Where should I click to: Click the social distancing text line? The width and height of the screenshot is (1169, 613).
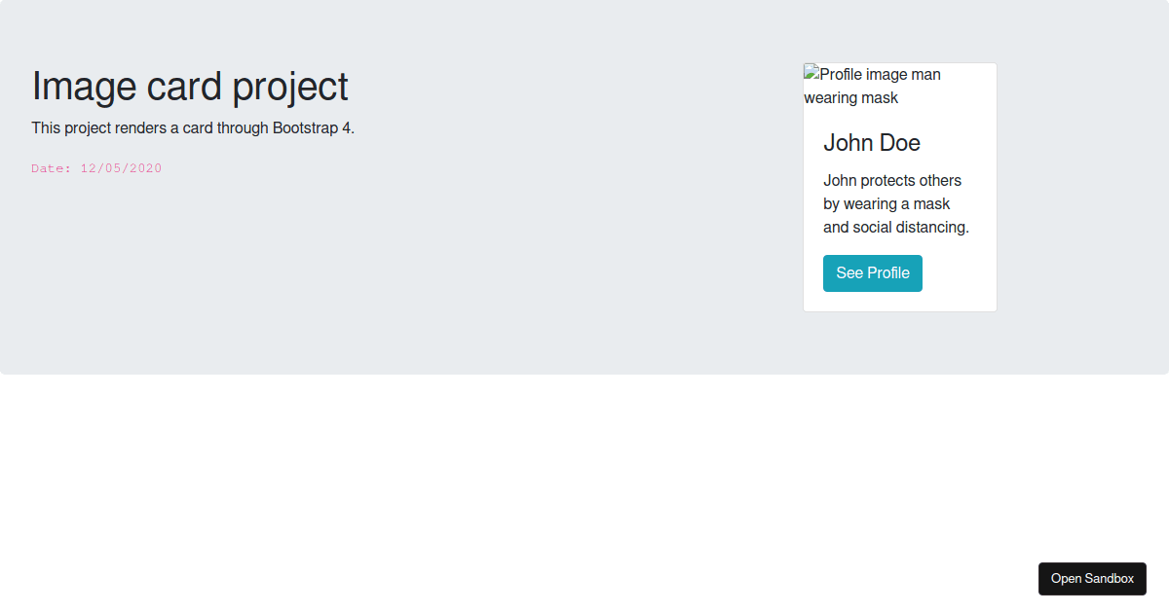pos(894,227)
